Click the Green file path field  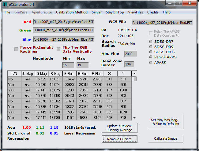click(x=63, y=30)
